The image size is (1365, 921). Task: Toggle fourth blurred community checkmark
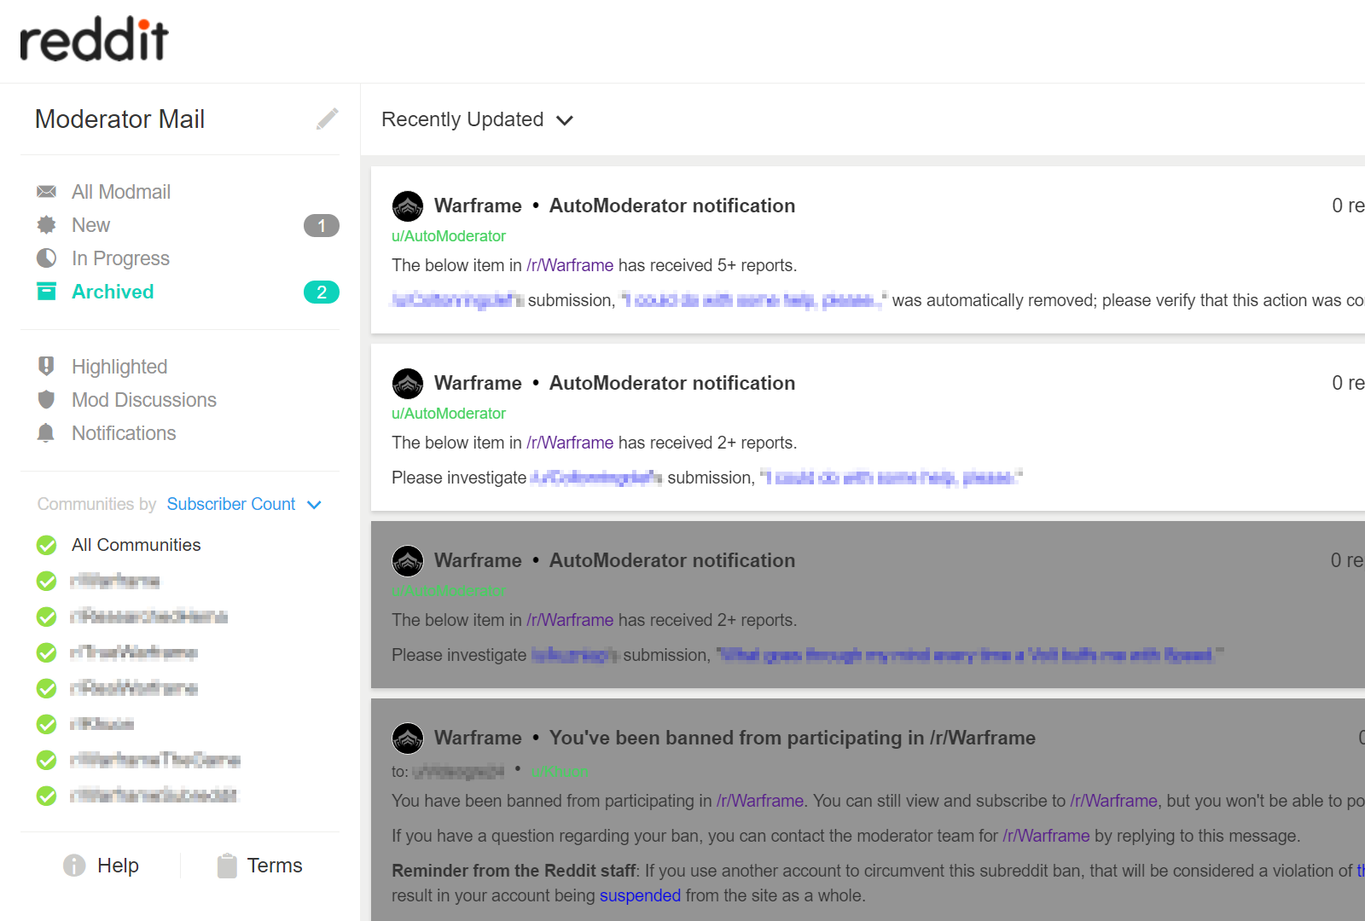point(47,688)
